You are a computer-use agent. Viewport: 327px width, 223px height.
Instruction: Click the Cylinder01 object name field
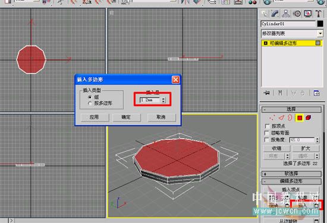coord(288,24)
